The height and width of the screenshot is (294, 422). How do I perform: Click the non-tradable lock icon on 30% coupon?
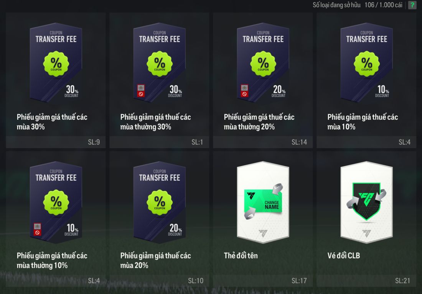141,91
